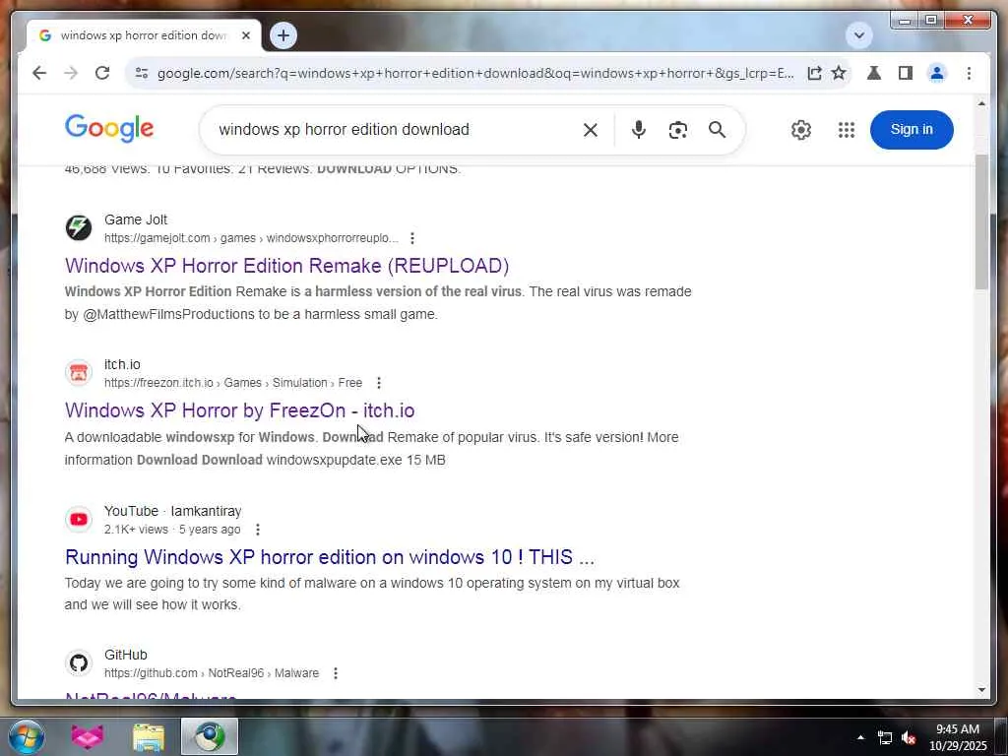
Task: Click the Sign in button
Action: pyautogui.click(x=912, y=129)
